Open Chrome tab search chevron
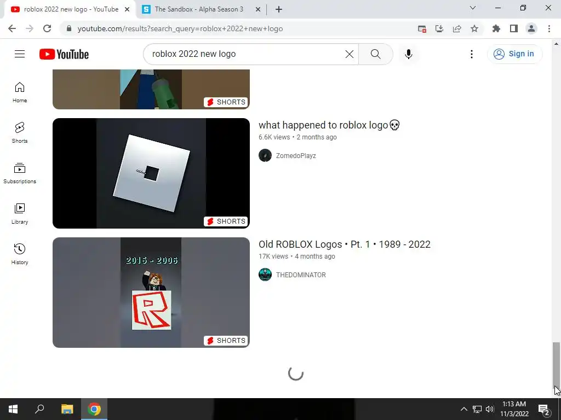 pyautogui.click(x=473, y=8)
